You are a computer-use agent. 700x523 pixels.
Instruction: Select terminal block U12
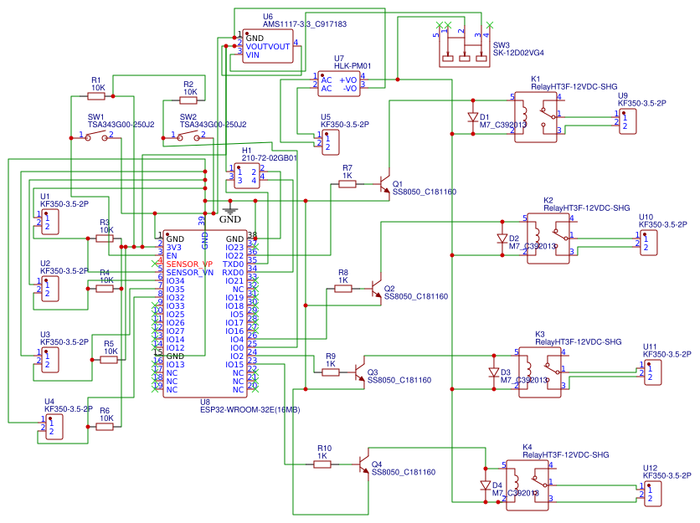pos(652,494)
